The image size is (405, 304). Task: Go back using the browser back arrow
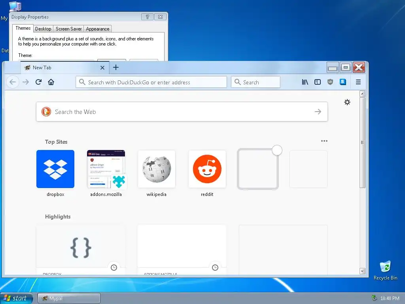pyautogui.click(x=12, y=82)
